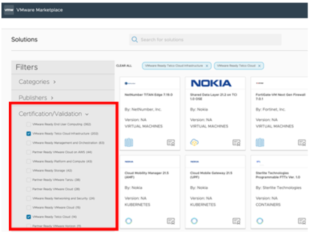Enable the VMware Ready Storage checkbox

(x=29, y=170)
